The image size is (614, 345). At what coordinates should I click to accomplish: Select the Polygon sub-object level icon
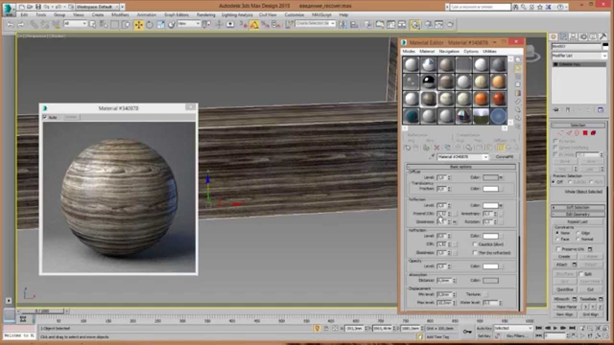[x=585, y=133]
